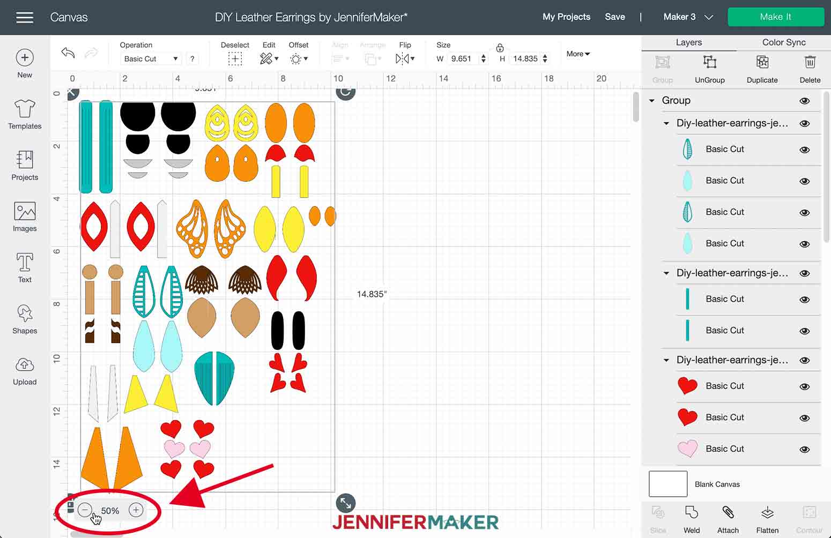Image resolution: width=831 pixels, height=538 pixels.
Task: Click the Canvas title label
Action: [69, 17]
